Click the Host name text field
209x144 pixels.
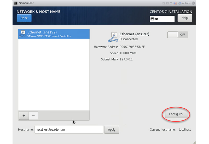pos(68,130)
